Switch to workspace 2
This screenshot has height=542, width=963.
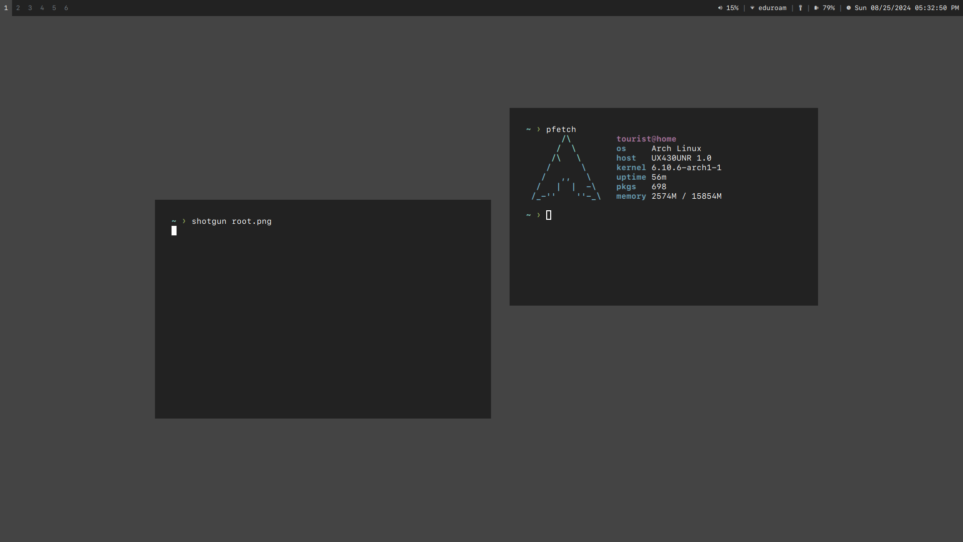tap(18, 8)
